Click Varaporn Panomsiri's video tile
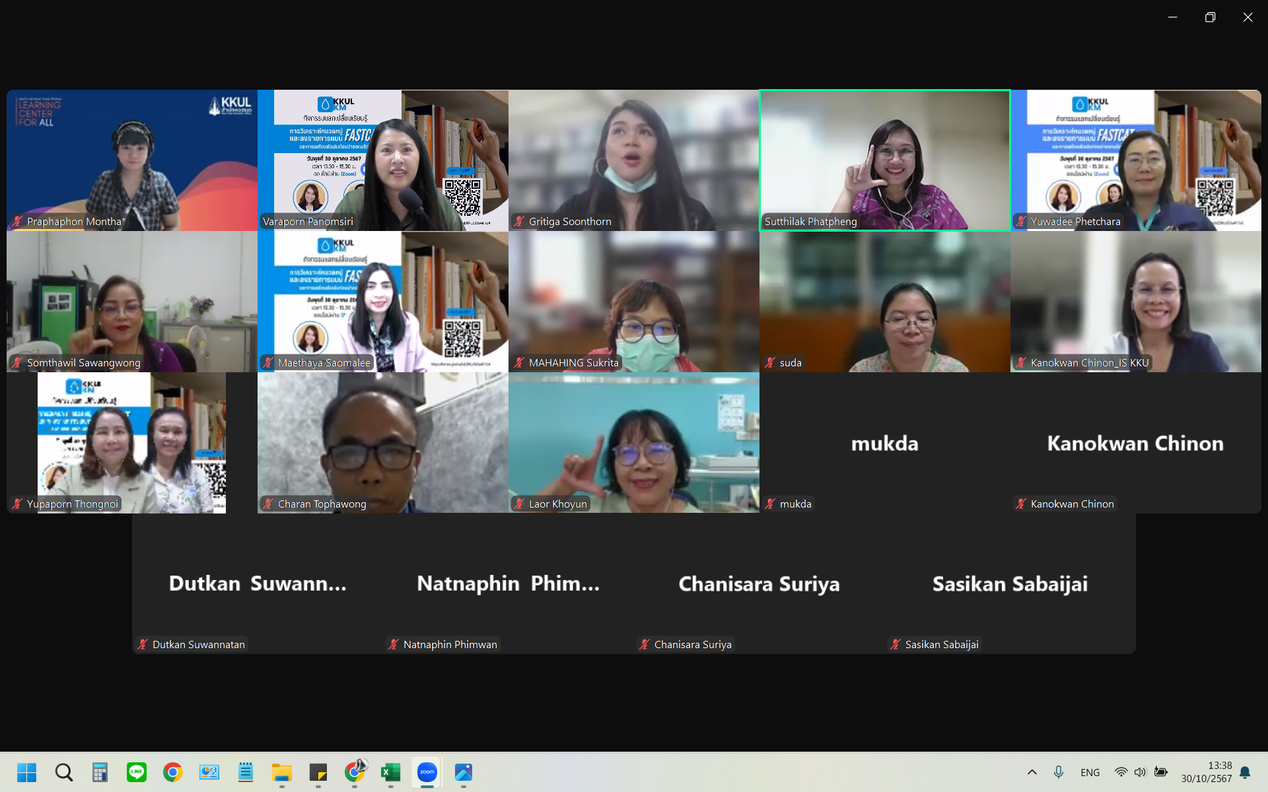 click(382, 160)
